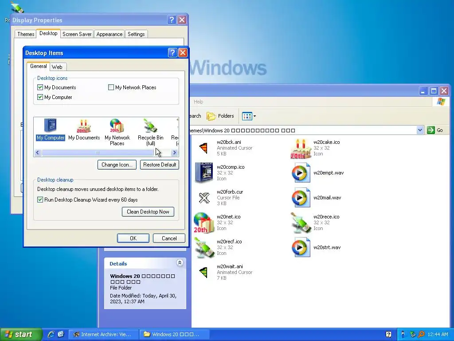
Task: Launch Internet Explorer from quick launch
Action: coord(51,334)
